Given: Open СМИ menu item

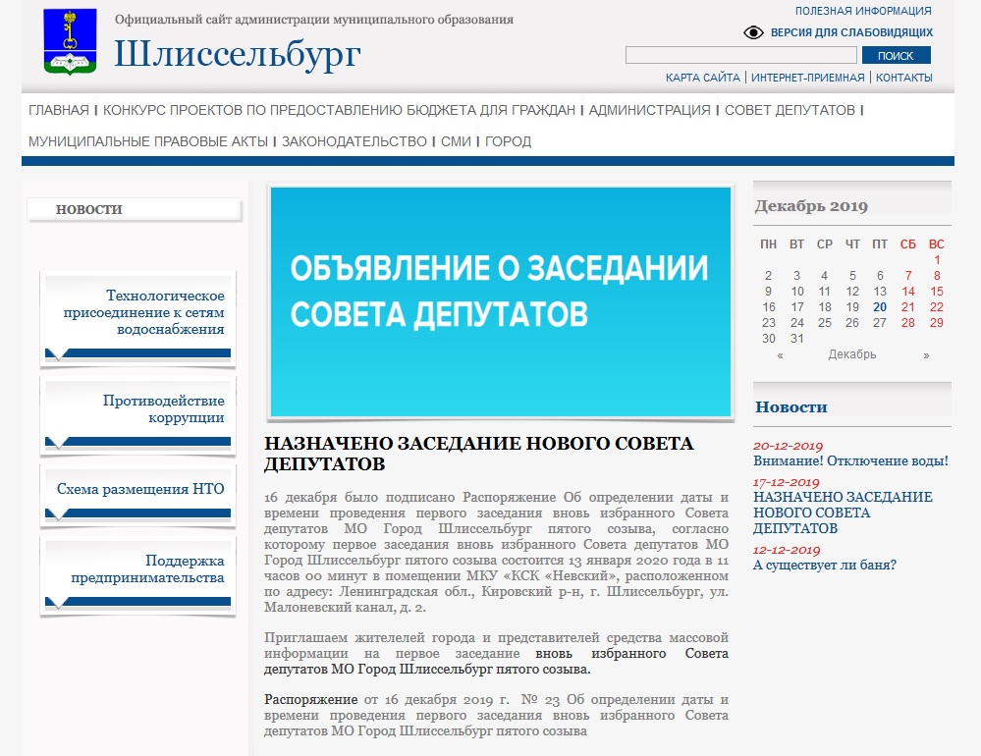Looking at the screenshot, I should coord(456,141).
